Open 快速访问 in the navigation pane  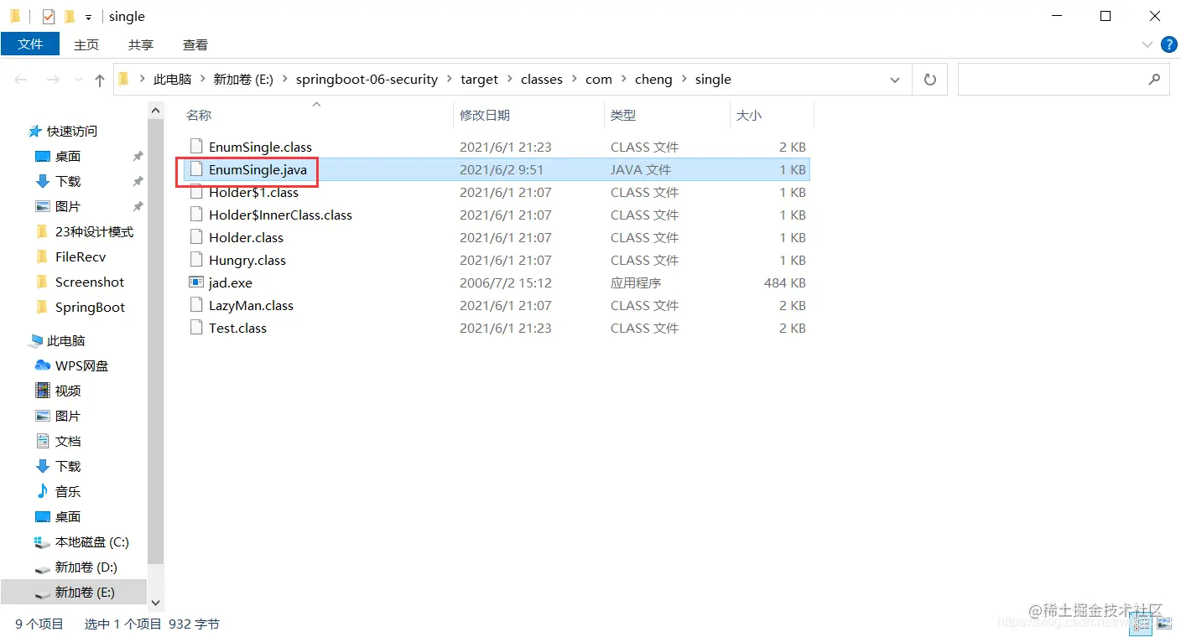71,131
